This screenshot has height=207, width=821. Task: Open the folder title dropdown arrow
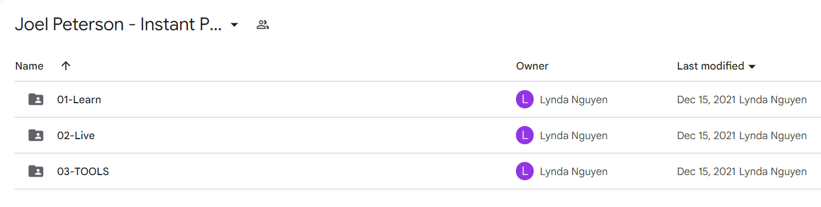(234, 25)
